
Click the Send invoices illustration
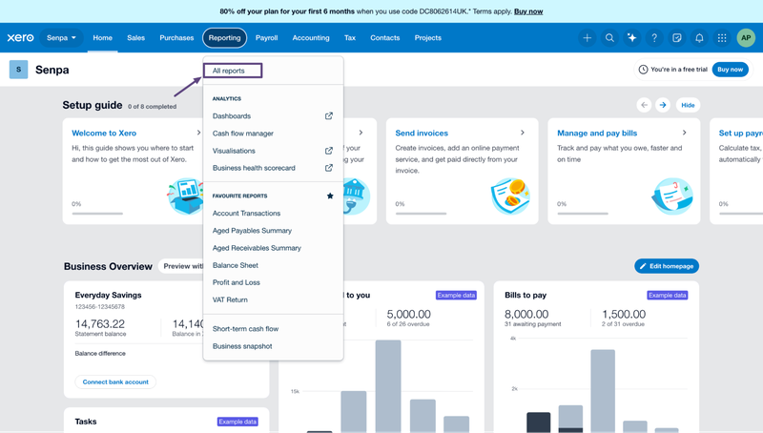click(x=510, y=196)
